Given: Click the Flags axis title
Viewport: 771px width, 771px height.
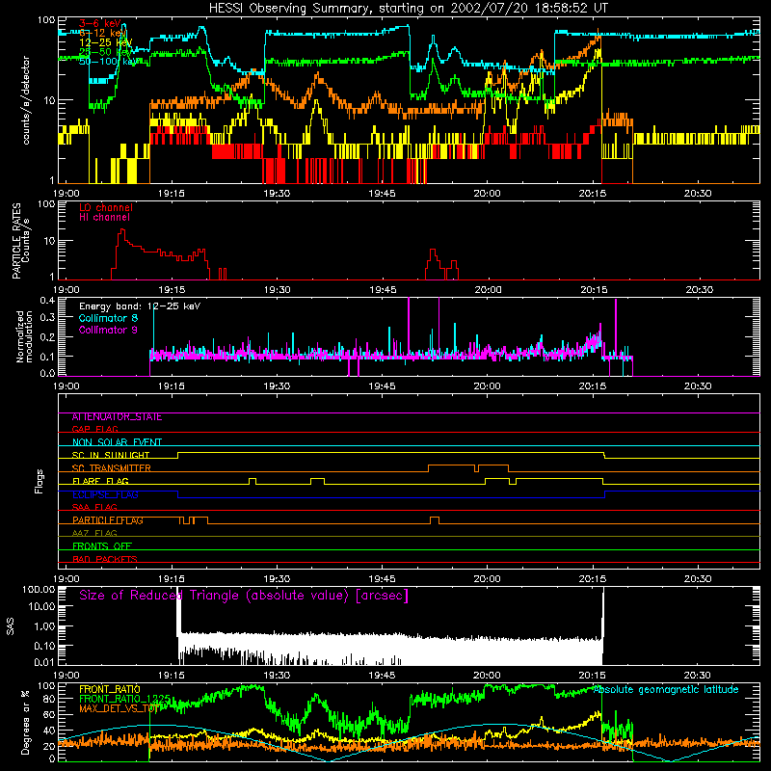Looking at the screenshot, I should tap(40, 481).
